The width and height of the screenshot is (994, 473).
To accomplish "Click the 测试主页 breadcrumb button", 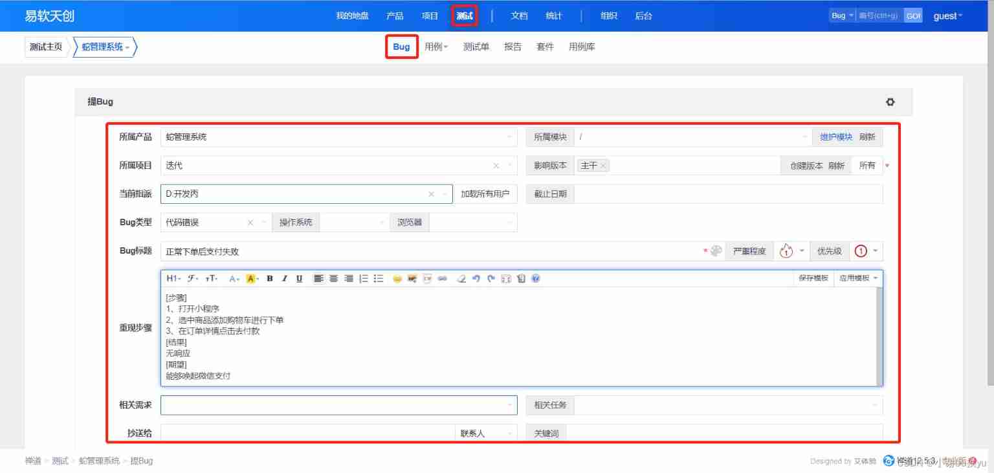I will pos(46,47).
